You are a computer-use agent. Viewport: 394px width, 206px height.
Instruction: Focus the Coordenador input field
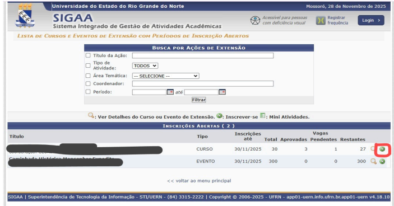click(203, 83)
